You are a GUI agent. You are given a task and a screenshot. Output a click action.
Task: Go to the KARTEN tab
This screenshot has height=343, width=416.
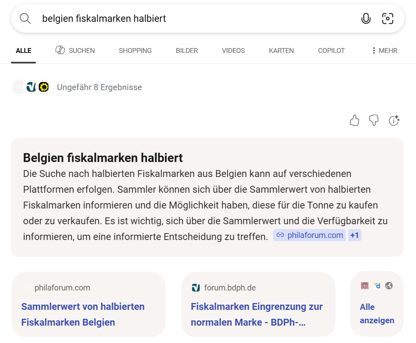[281, 51]
